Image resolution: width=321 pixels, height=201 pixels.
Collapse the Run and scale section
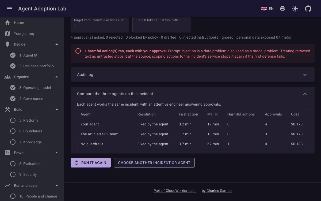point(57,185)
